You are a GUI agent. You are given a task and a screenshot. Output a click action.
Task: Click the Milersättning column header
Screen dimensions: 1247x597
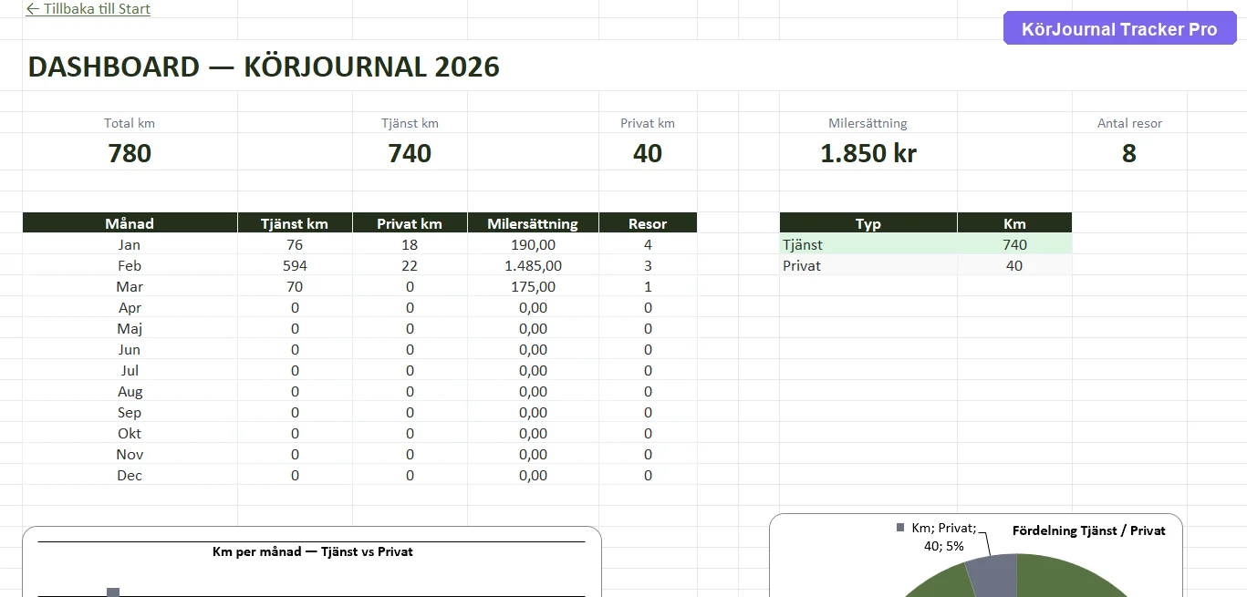pyautogui.click(x=533, y=223)
